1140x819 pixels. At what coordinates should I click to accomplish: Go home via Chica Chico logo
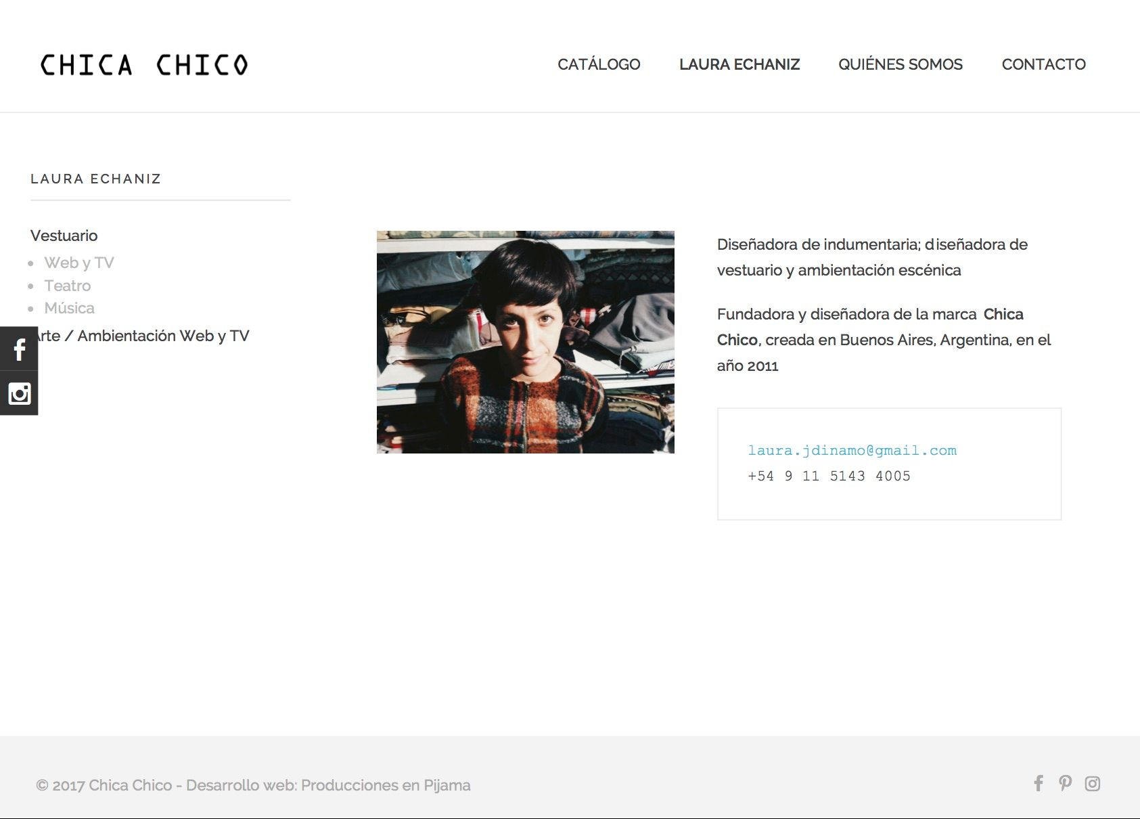(x=144, y=65)
